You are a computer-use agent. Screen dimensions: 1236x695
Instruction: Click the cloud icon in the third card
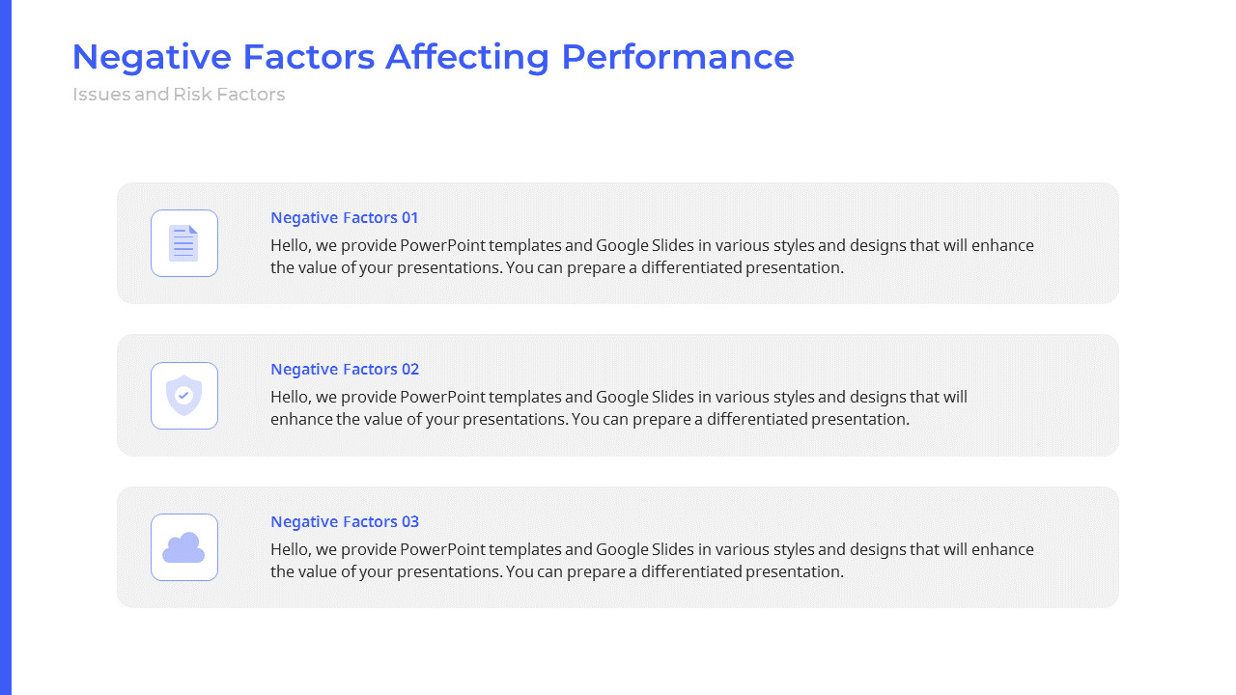tap(183, 547)
